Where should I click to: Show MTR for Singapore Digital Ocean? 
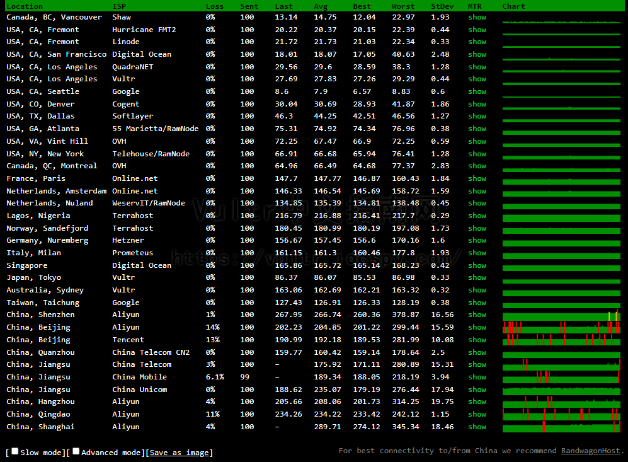[x=477, y=265]
